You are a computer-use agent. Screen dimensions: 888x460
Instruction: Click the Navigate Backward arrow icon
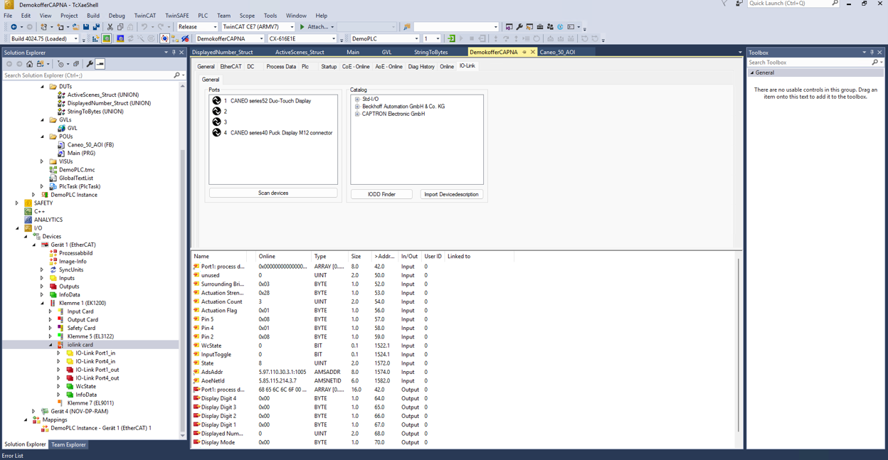coord(14,27)
